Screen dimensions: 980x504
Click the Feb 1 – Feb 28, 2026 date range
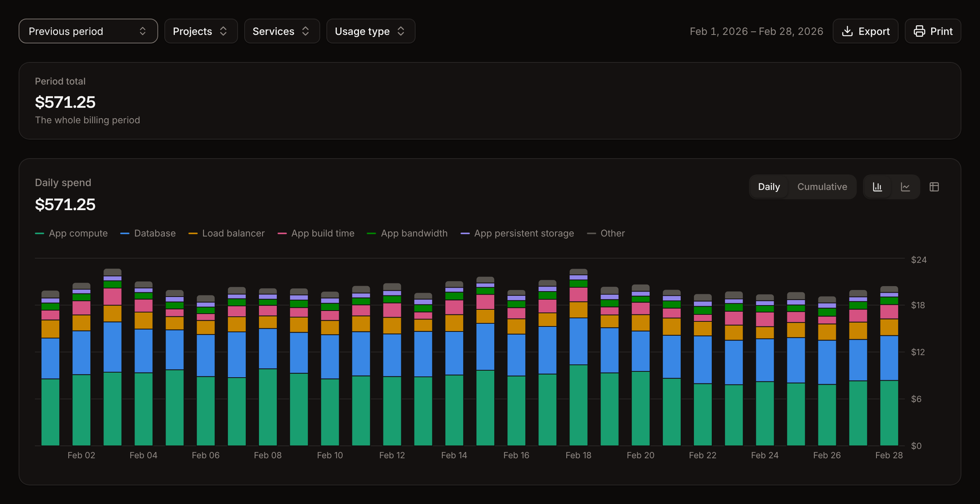click(756, 31)
